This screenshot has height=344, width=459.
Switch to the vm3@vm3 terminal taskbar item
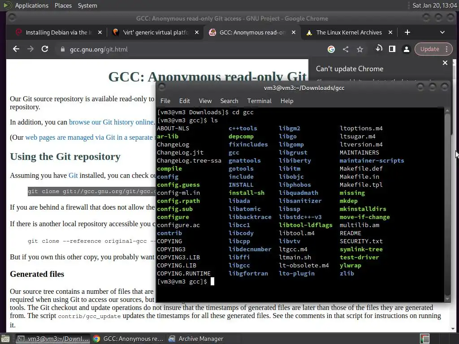point(52,339)
